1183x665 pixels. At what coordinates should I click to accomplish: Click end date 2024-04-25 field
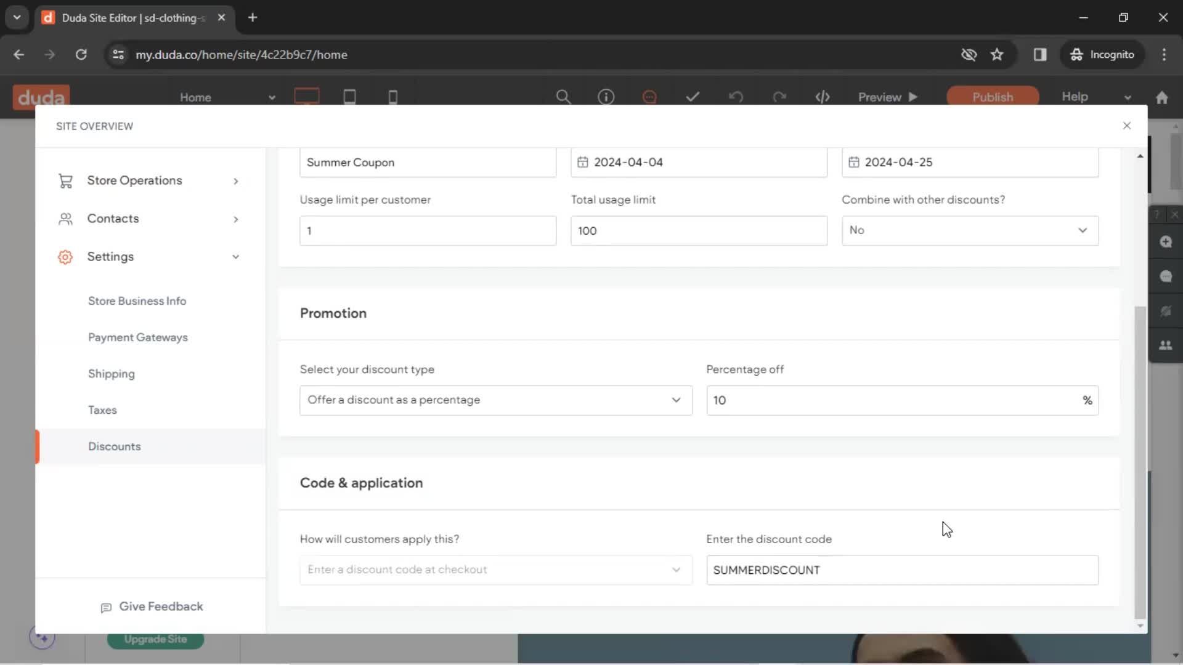pyautogui.click(x=970, y=163)
